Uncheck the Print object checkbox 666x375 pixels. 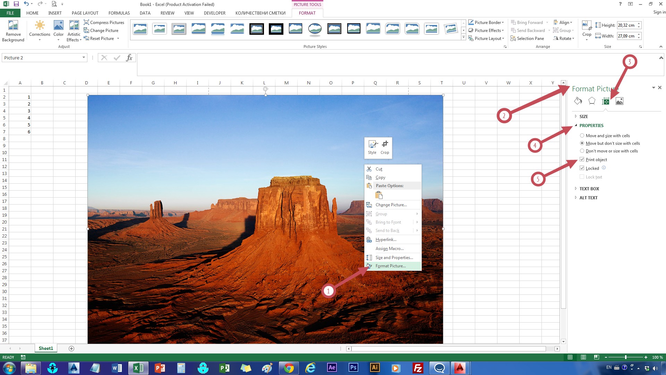point(582,159)
